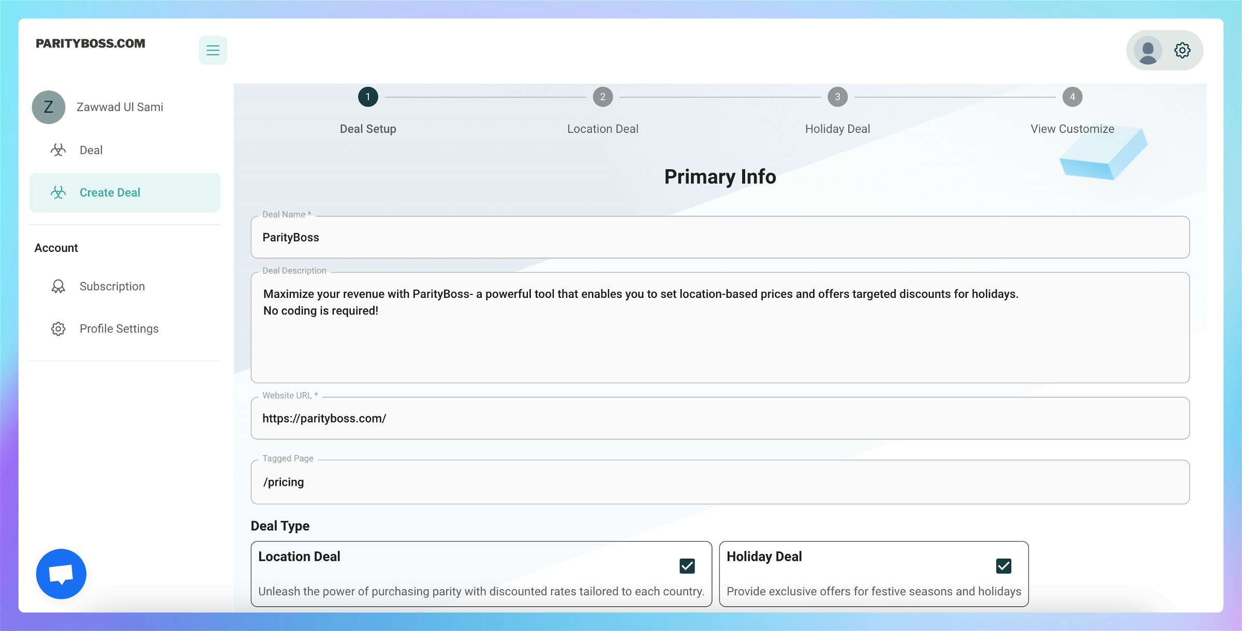Click the Location Deal card title
The width and height of the screenshot is (1242, 631).
click(x=299, y=557)
